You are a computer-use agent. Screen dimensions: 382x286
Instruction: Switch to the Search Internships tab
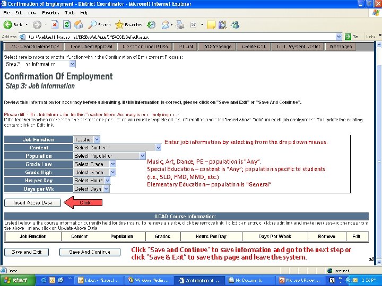(34, 47)
